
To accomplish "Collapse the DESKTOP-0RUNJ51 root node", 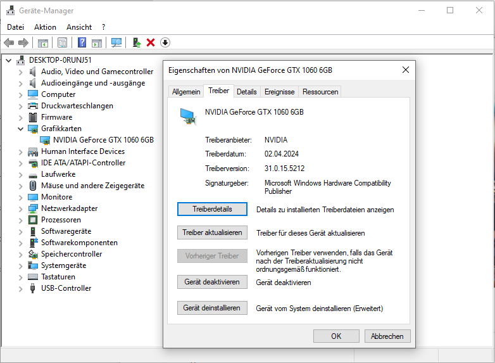I will point(9,60).
